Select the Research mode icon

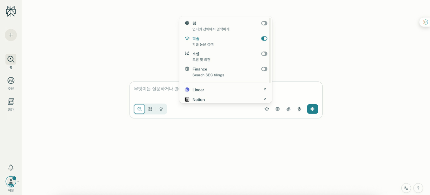tap(150, 109)
